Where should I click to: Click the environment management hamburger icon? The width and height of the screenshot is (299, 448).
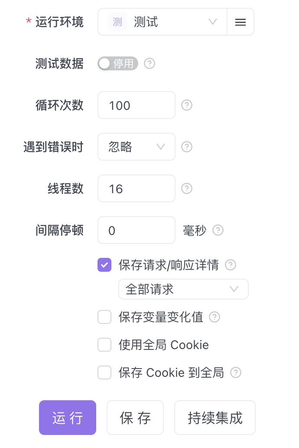[x=240, y=22]
